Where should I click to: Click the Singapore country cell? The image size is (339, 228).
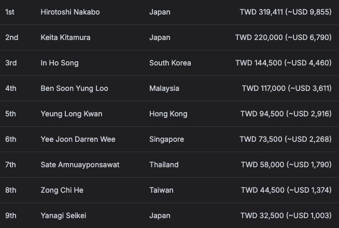[166, 139]
